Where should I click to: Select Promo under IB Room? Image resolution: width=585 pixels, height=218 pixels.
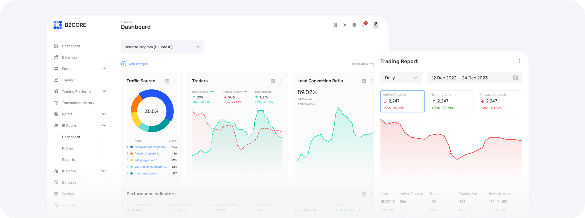67,148
